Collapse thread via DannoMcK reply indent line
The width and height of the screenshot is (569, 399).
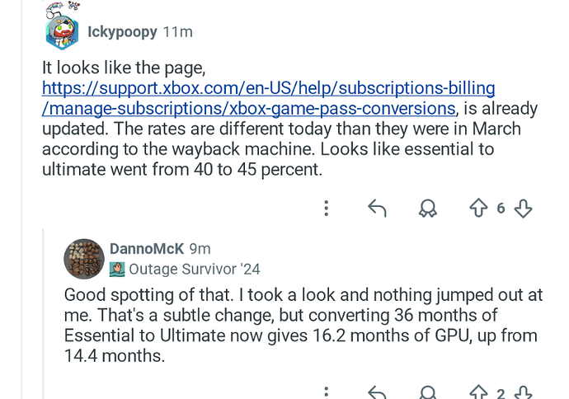click(x=44, y=314)
